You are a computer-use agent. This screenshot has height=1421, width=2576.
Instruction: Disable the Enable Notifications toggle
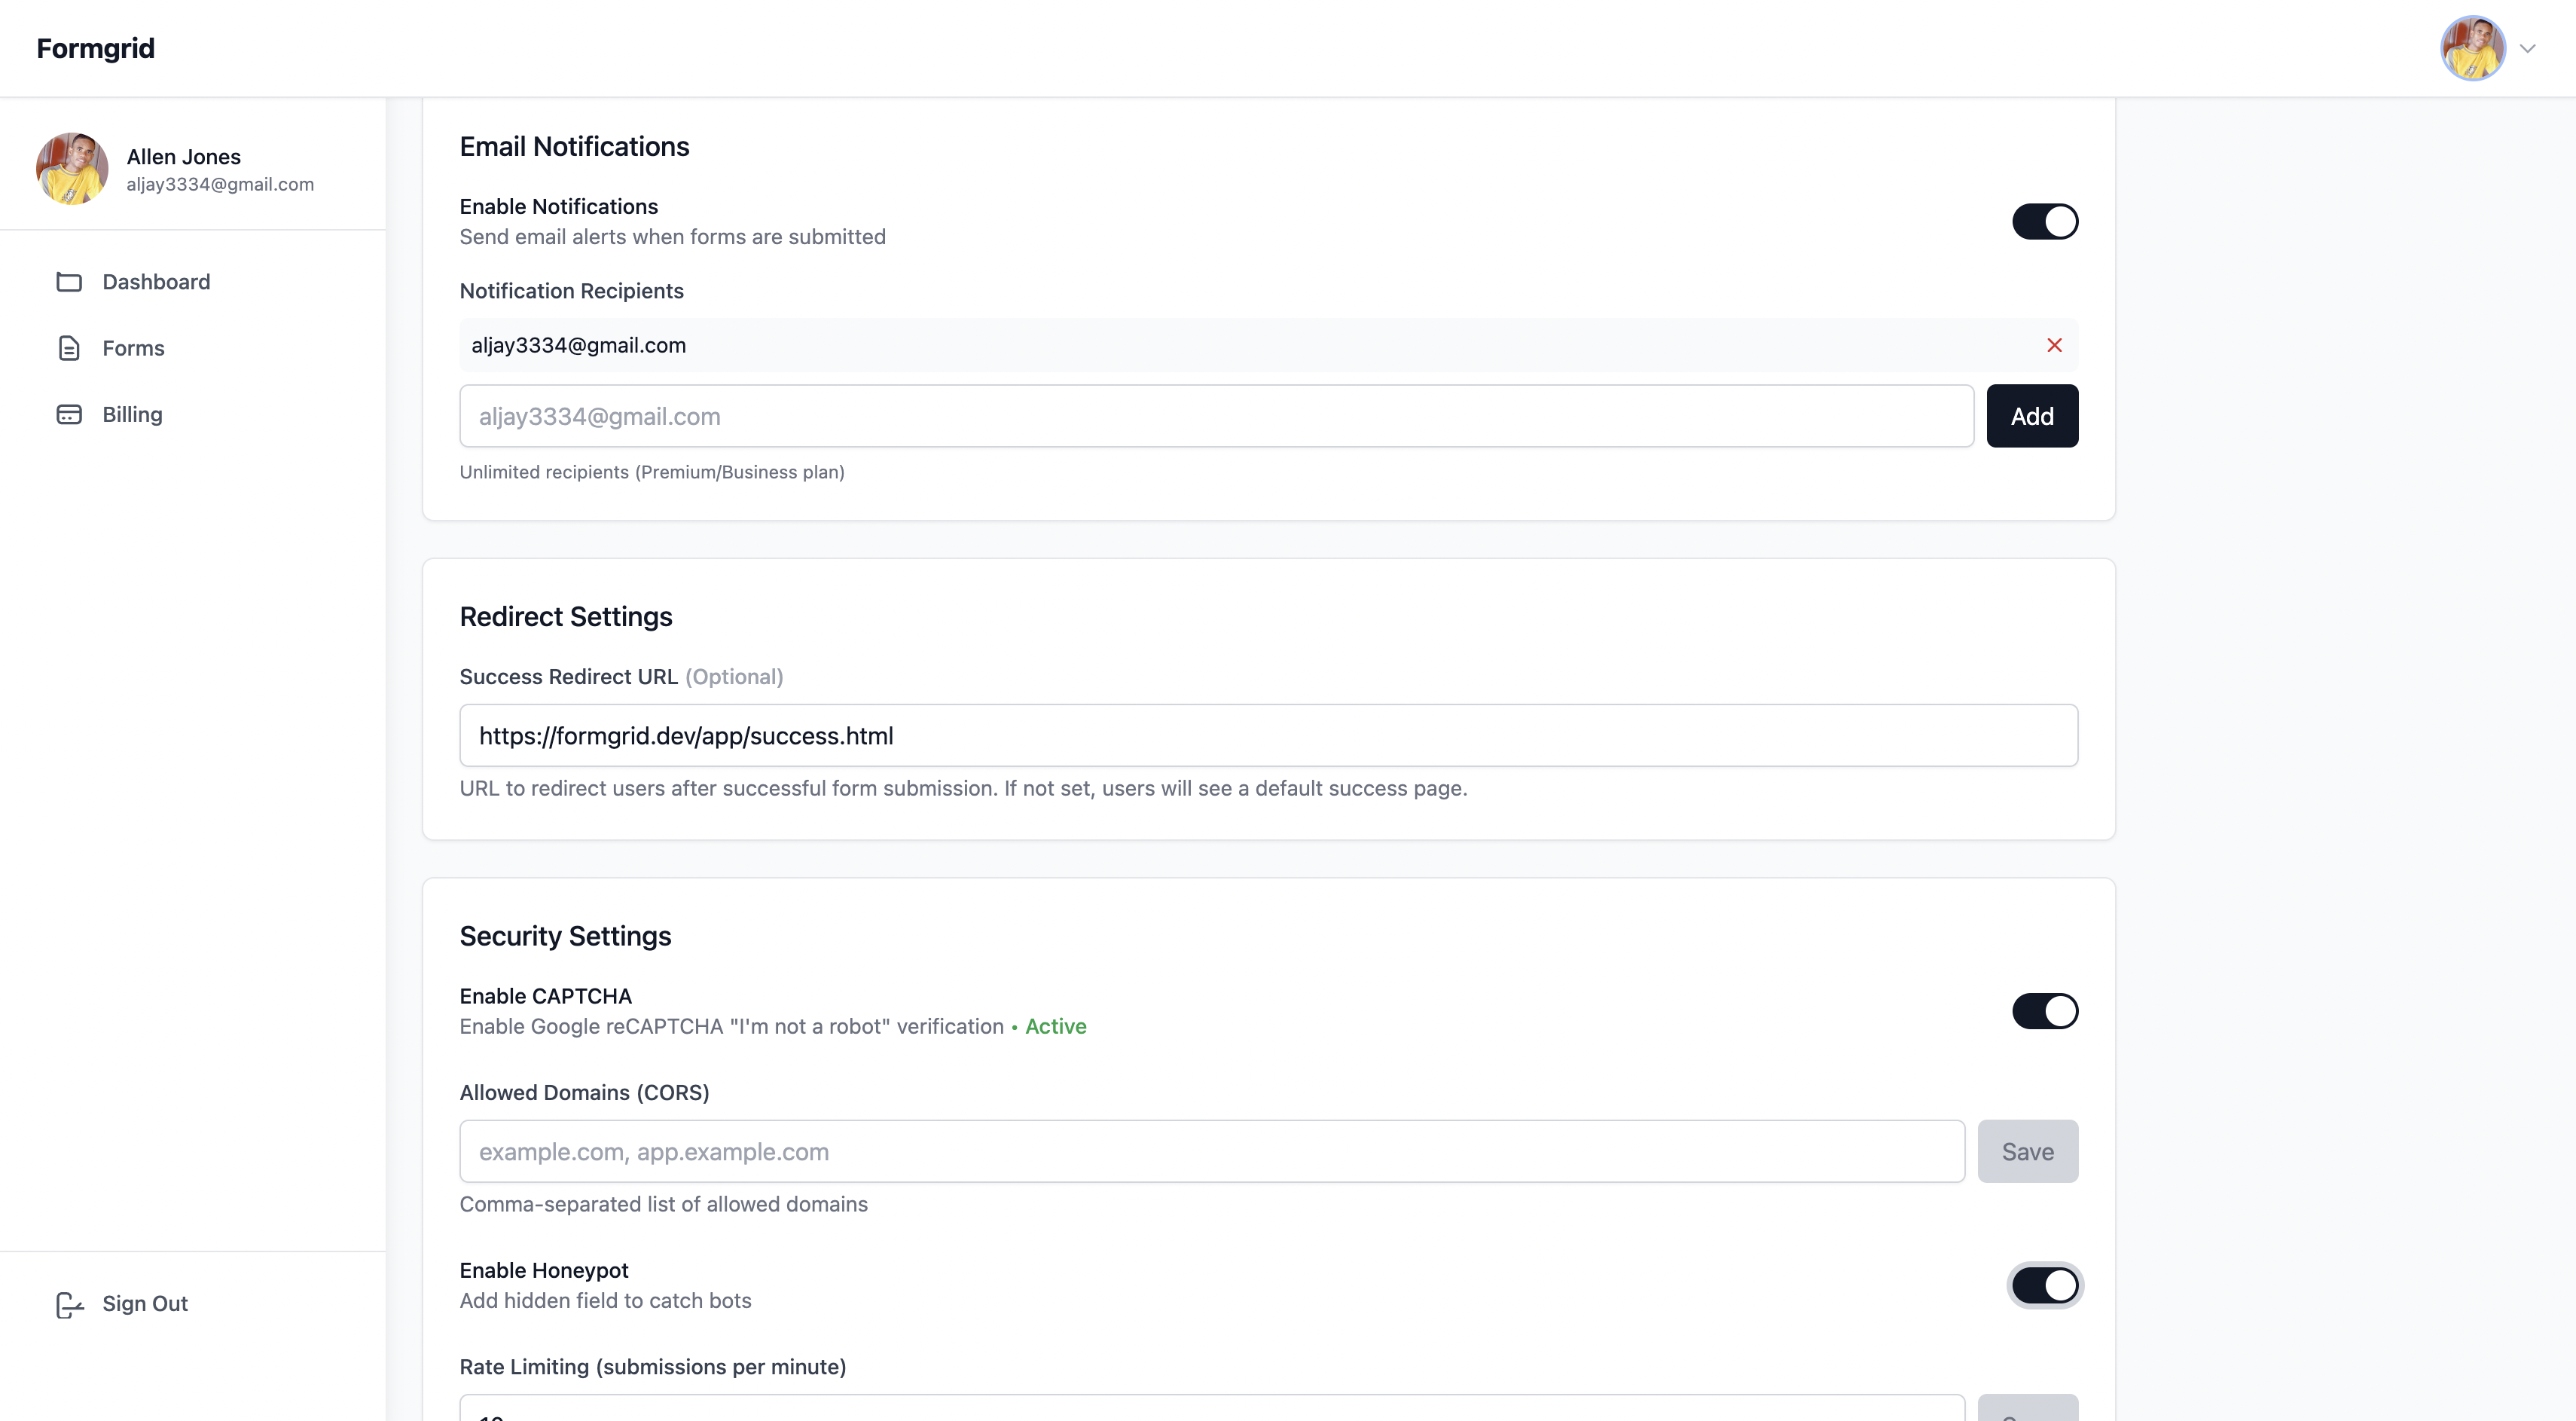2044,221
